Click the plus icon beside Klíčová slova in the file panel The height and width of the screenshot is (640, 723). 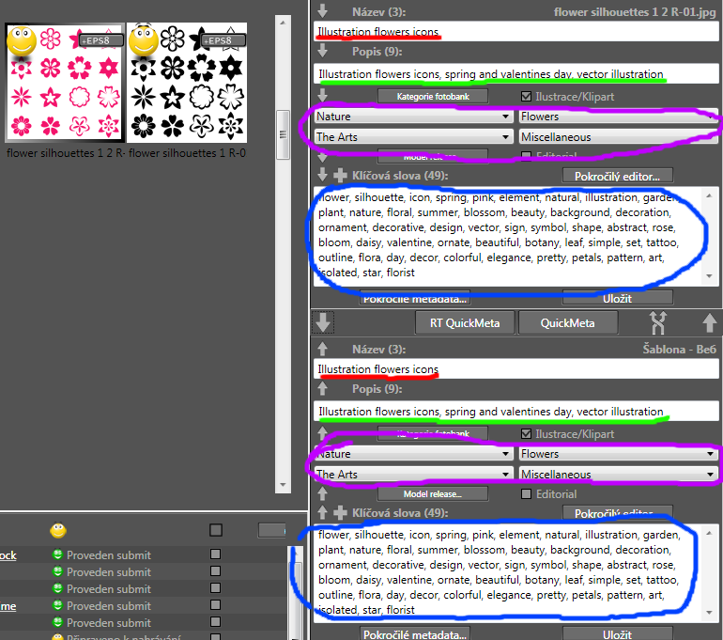click(x=340, y=176)
